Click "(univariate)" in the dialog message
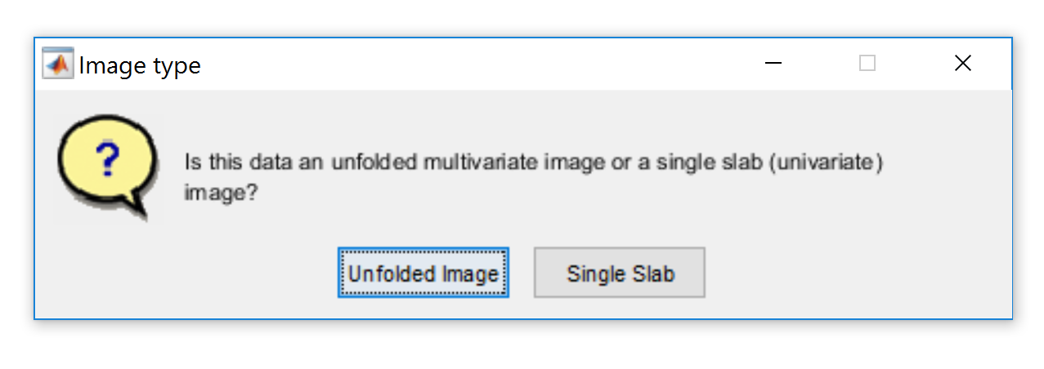 (829, 162)
